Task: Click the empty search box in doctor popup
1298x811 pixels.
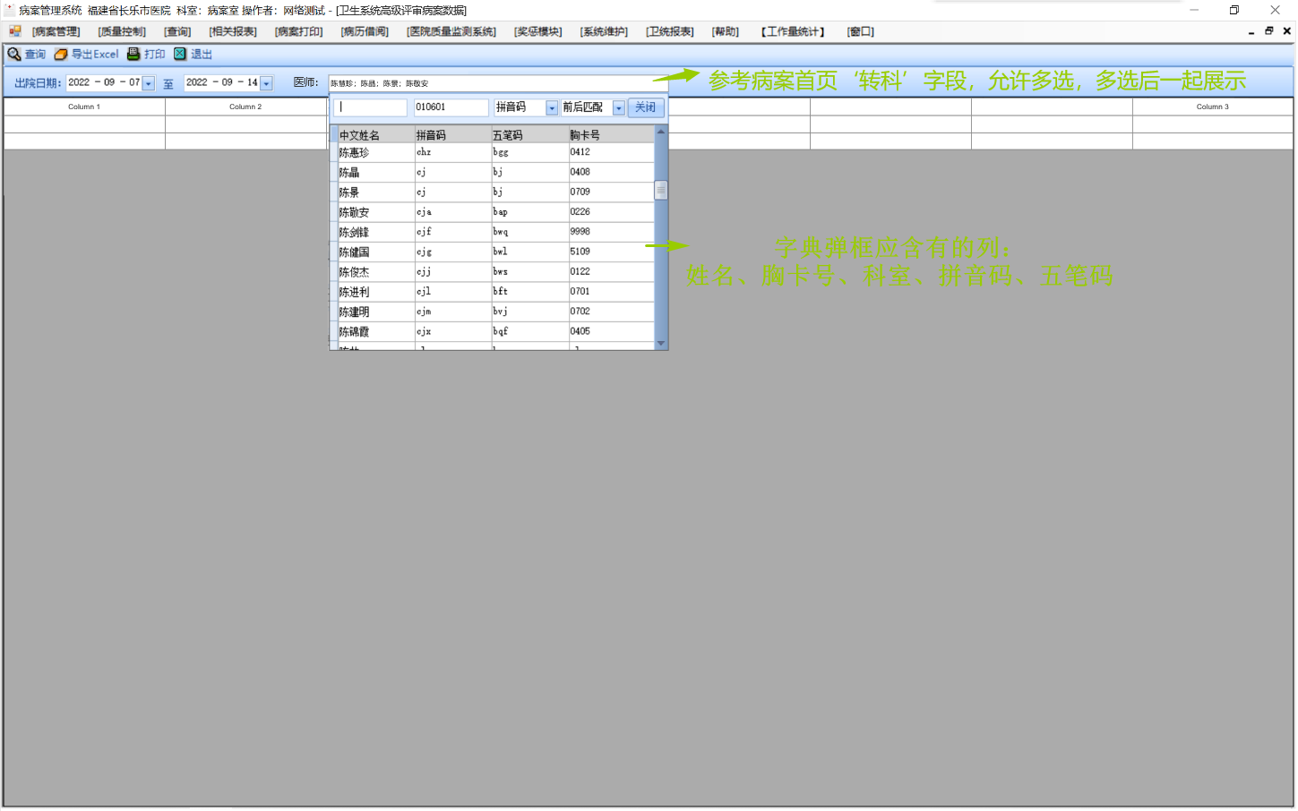Action: coord(370,107)
